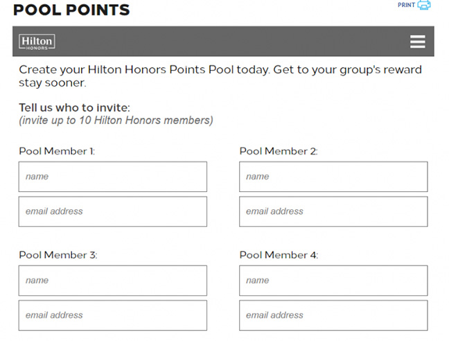Click the Pool Member 3 email address field
The width and height of the screenshot is (449, 341).
(112, 315)
